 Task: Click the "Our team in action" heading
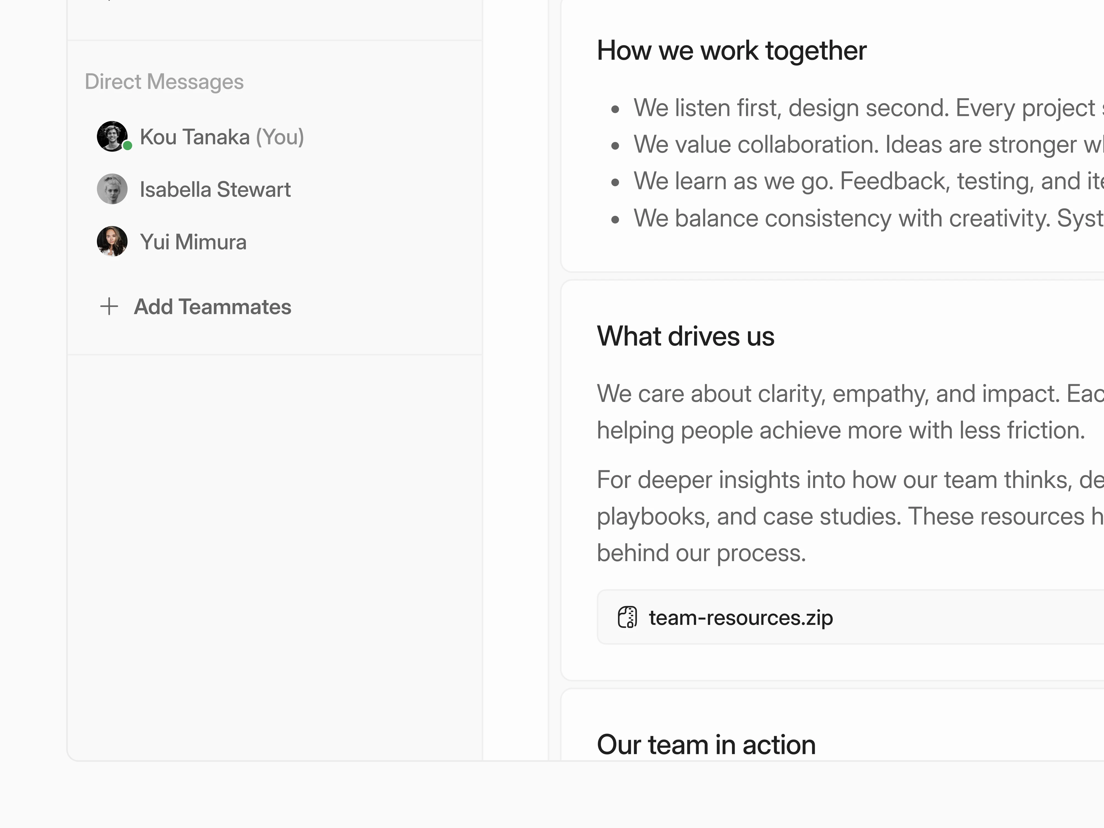(x=706, y=745)
